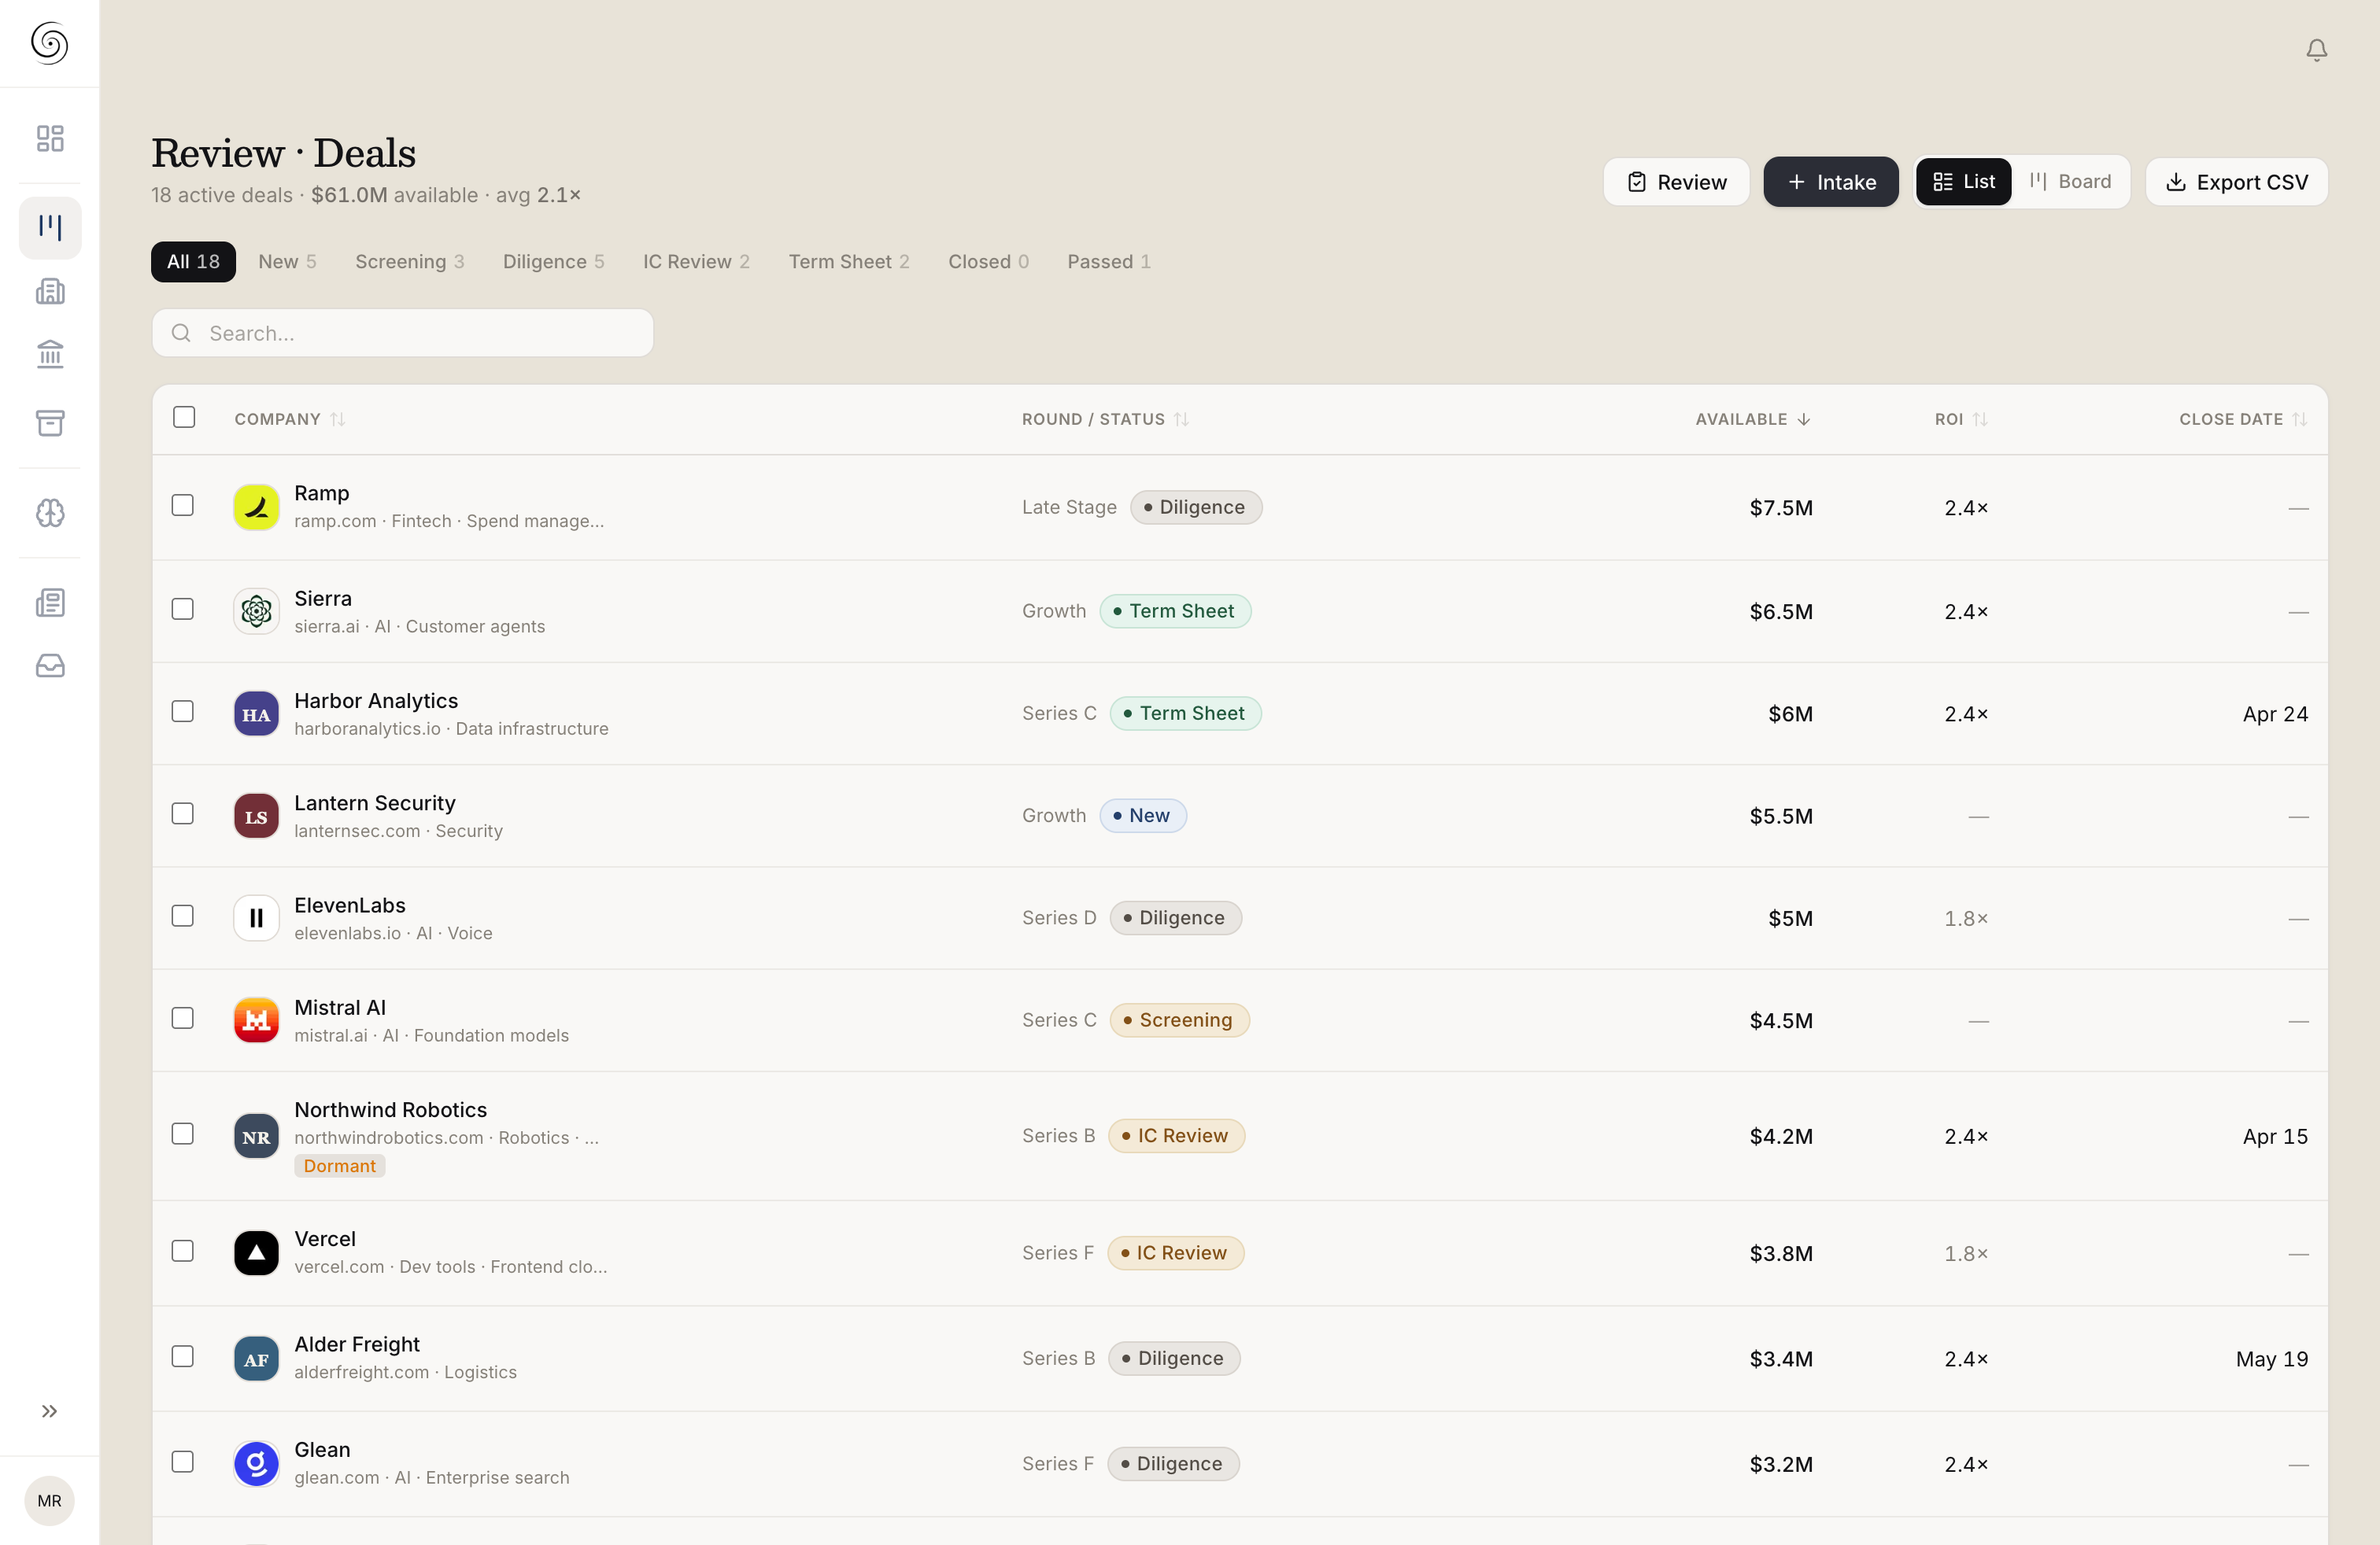Click the Alder Freight AF logo
The image size is (2380, 1545).
pos(256,1358)
